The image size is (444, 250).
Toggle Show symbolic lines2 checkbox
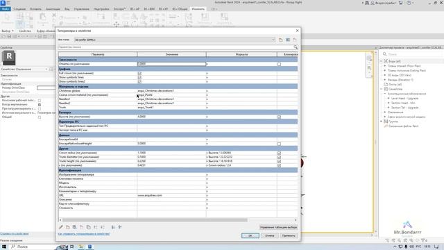coord(139,82)
